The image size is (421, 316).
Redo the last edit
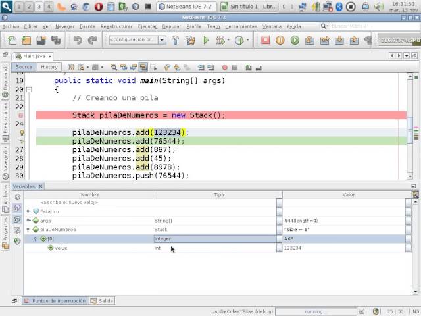pos(92,40)
